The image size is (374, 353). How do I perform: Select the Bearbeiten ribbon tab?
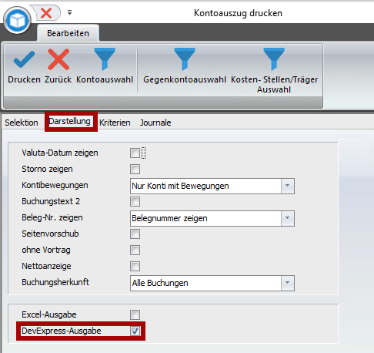point(68,33)
